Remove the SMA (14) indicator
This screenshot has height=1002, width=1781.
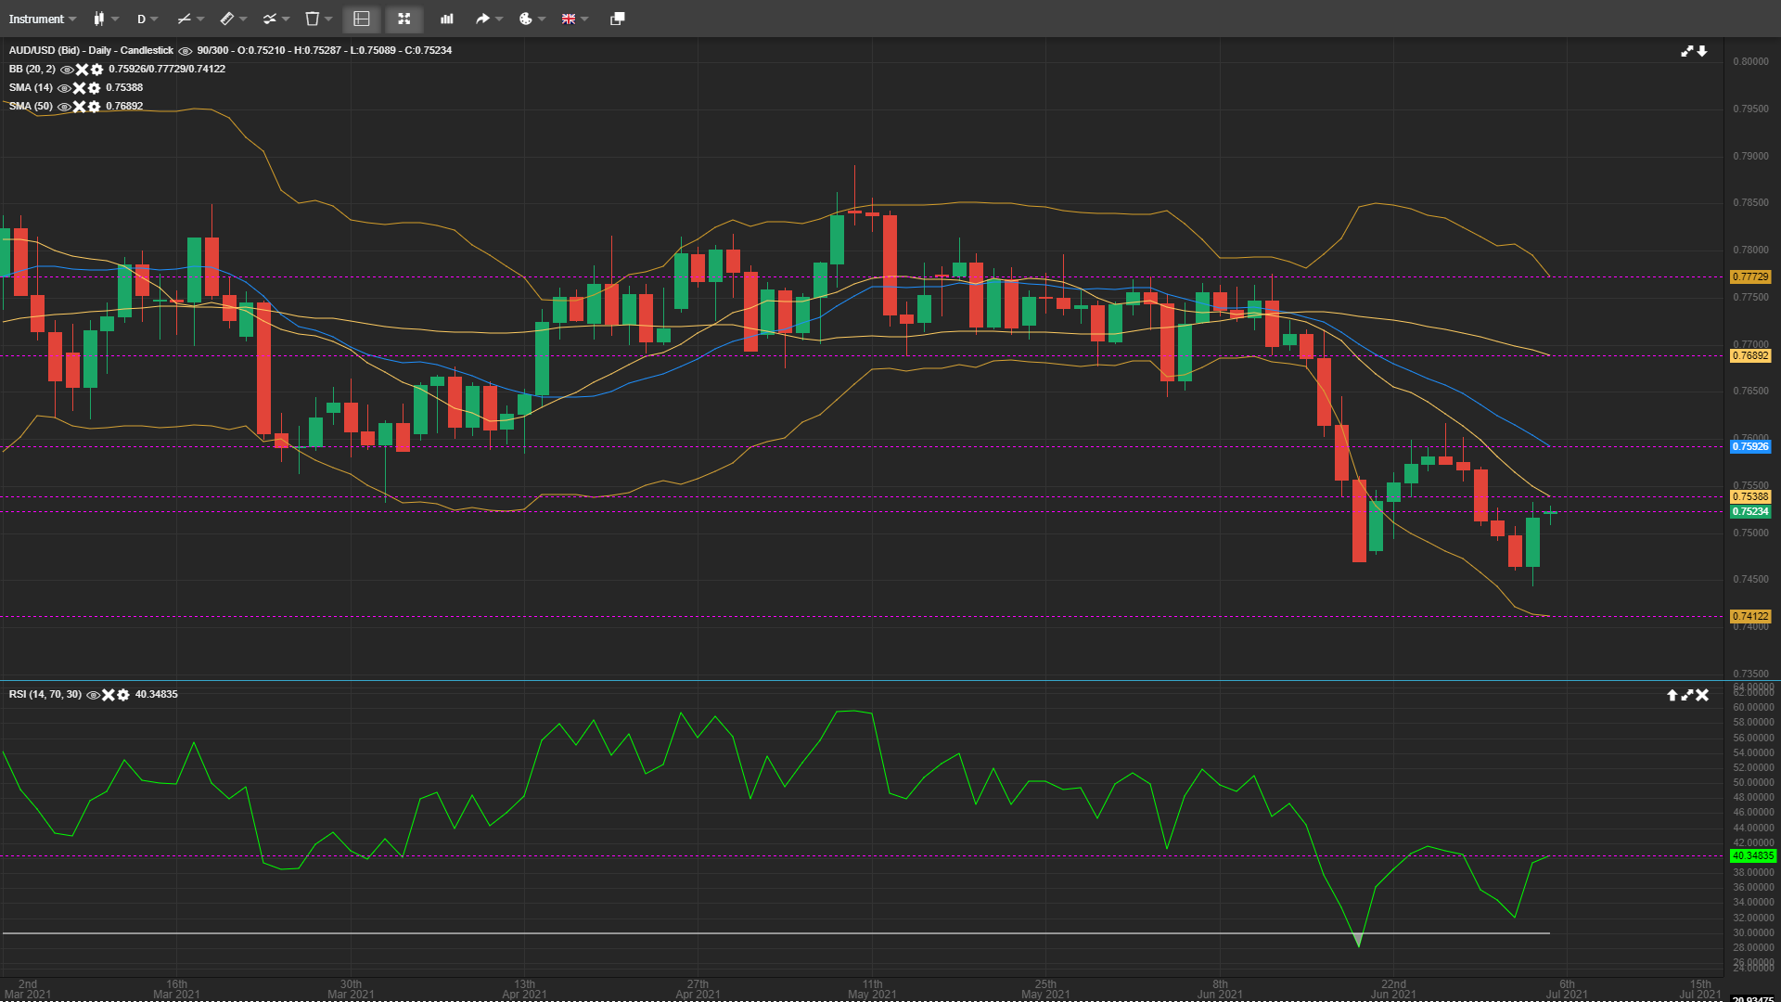click(79, 88)
